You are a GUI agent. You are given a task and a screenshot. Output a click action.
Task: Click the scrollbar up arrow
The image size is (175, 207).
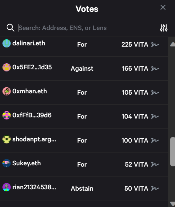[172, 44]
